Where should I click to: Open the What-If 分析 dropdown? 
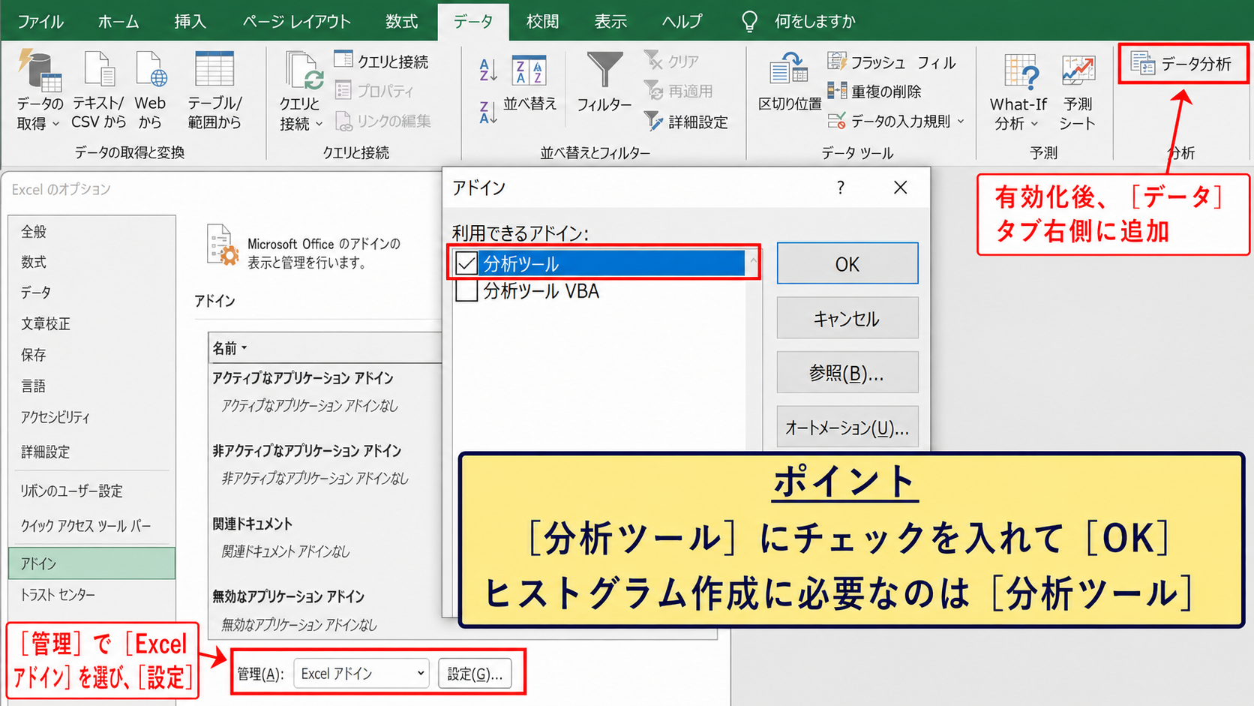[x=1018, y=92]
